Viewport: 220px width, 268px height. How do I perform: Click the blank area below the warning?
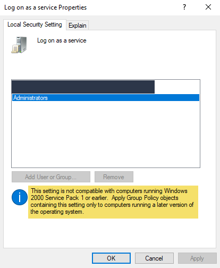pos(109,233)
